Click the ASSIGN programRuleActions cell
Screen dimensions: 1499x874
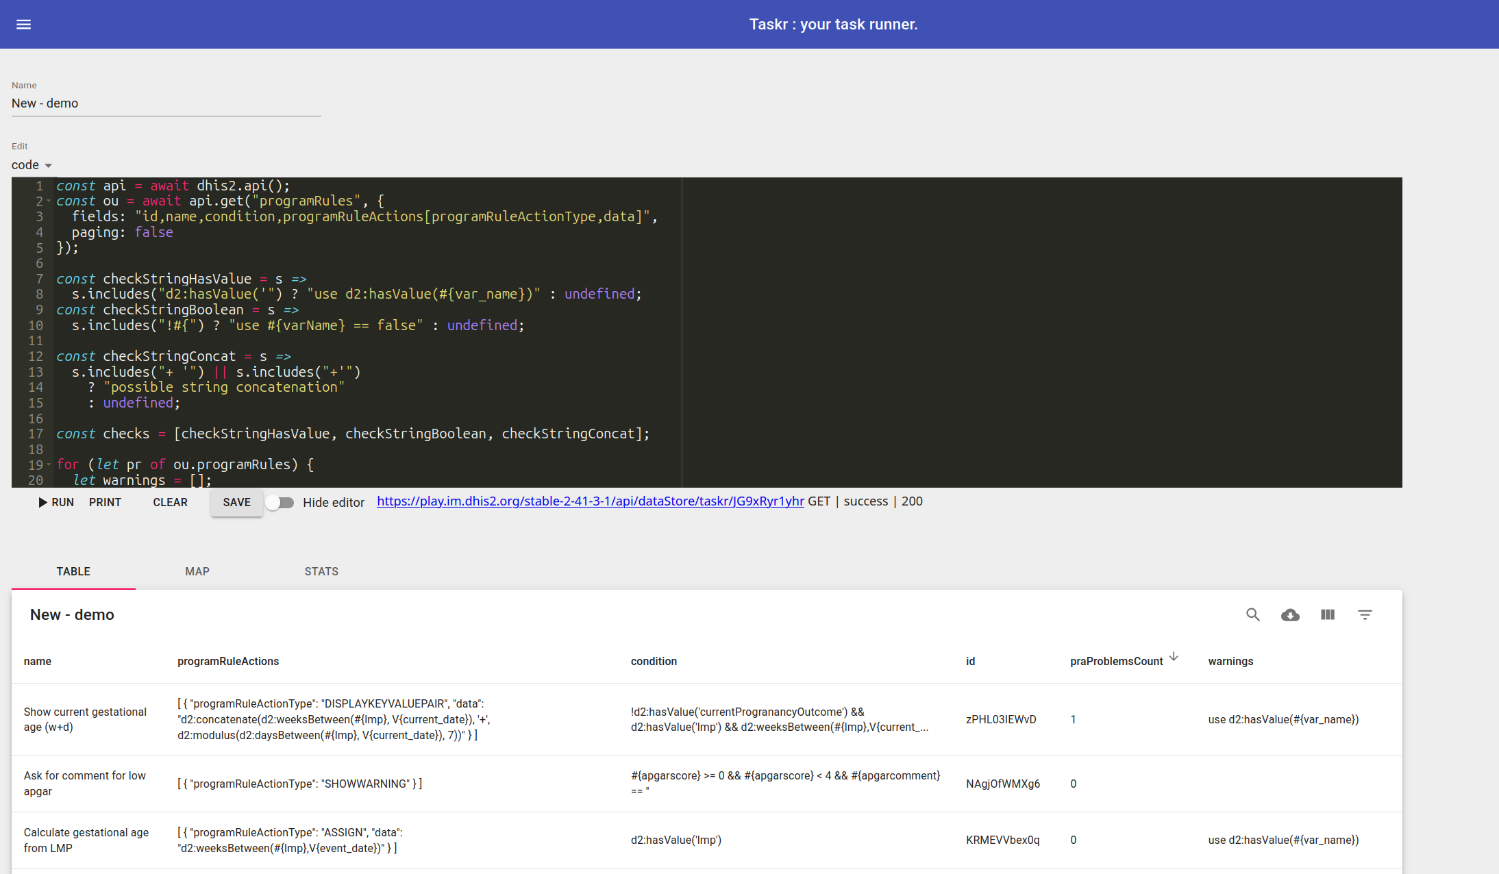point(290,840)
